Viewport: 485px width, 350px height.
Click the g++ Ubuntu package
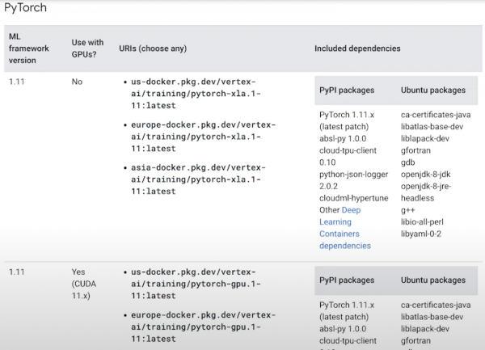point(407,210)
